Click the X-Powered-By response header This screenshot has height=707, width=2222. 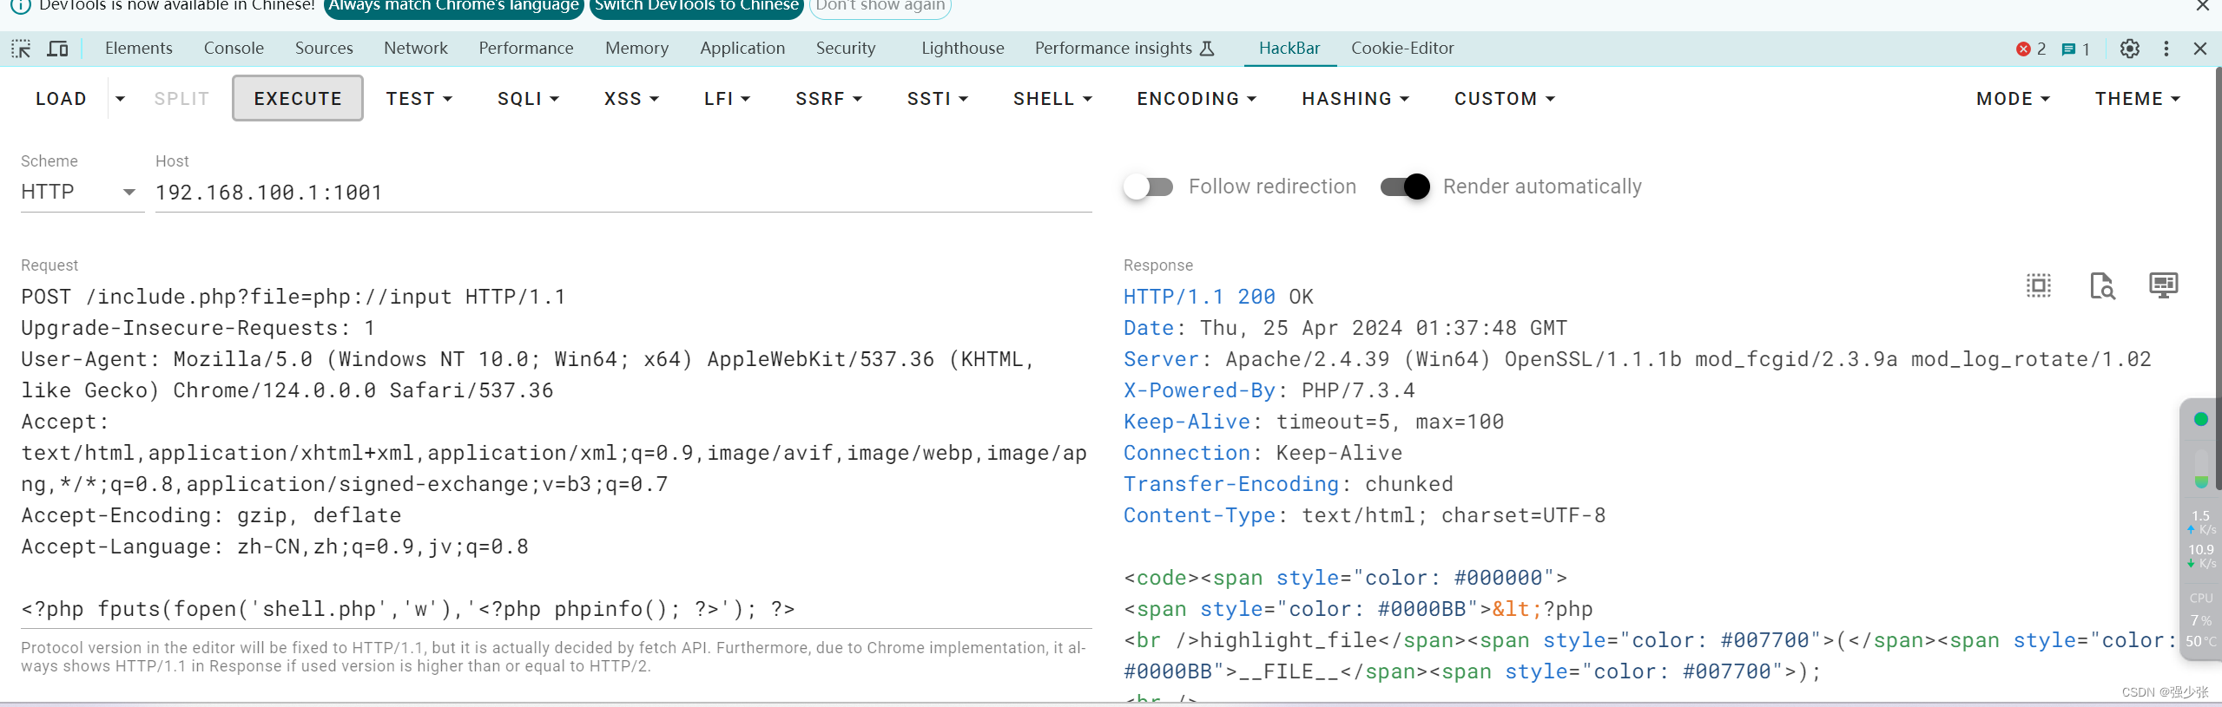[x=1269, y=390]
